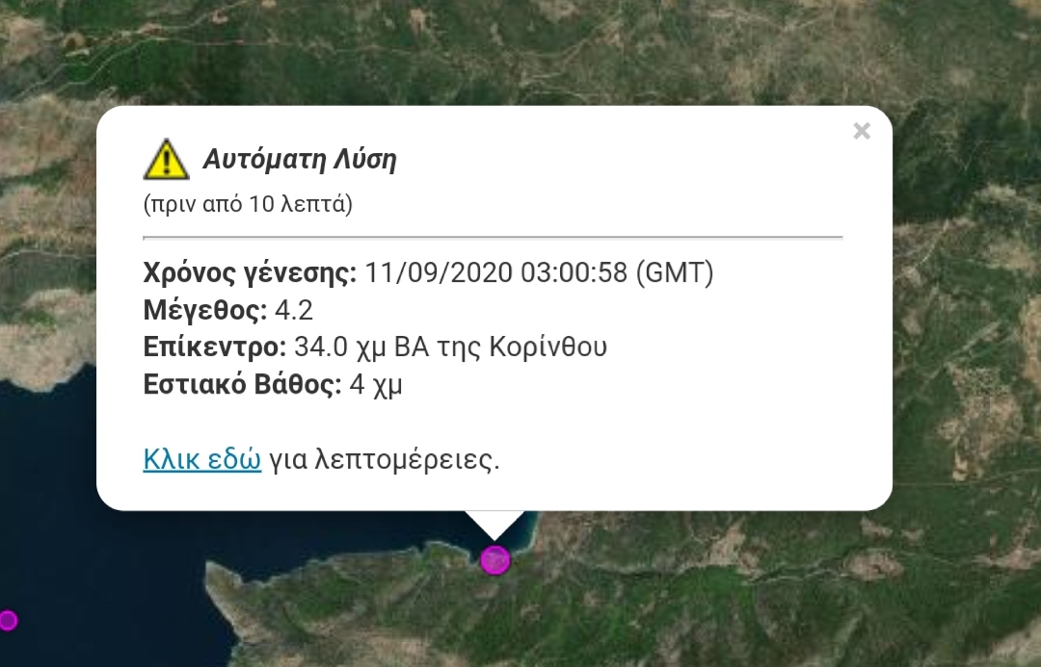The width and height of the screenshot is (1041, 667).
Task: Click the "πριν από 10 λεπτά" timestamp
Action: 248,203
